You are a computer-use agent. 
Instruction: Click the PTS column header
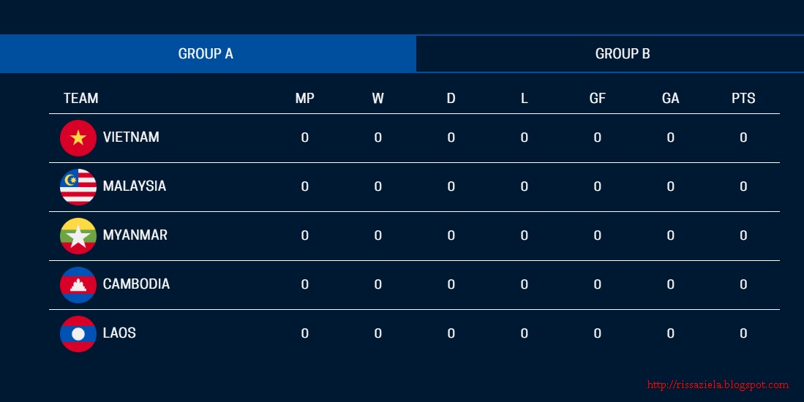743,99
